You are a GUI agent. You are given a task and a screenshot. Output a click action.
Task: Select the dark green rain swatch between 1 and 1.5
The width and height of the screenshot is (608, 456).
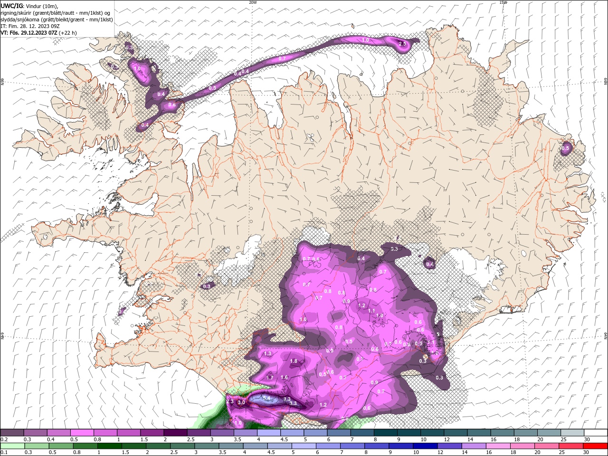pyautogui.click(x=110, y=446)
